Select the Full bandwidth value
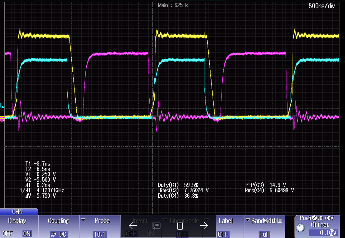This screenshot has height=238, width=345. 264,234
